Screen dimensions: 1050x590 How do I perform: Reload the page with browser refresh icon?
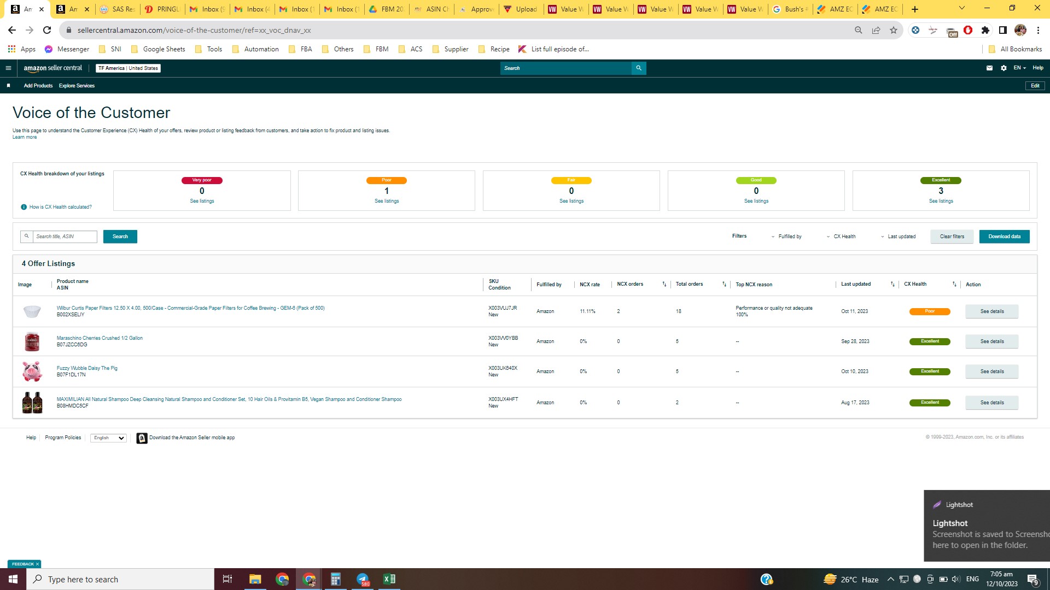pos(47,30)
